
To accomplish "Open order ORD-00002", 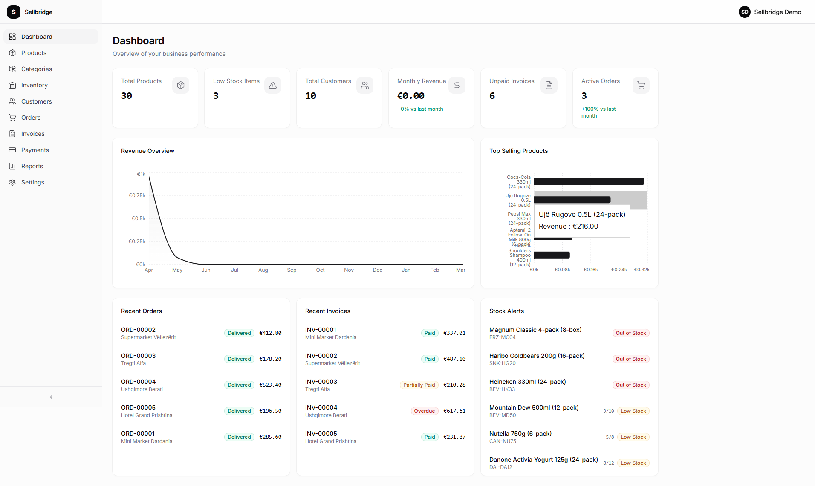I will pyautogui.click(x=138, y=330).
